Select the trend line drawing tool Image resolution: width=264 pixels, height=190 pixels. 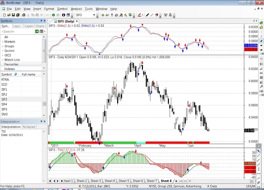[x=259, y=155]
